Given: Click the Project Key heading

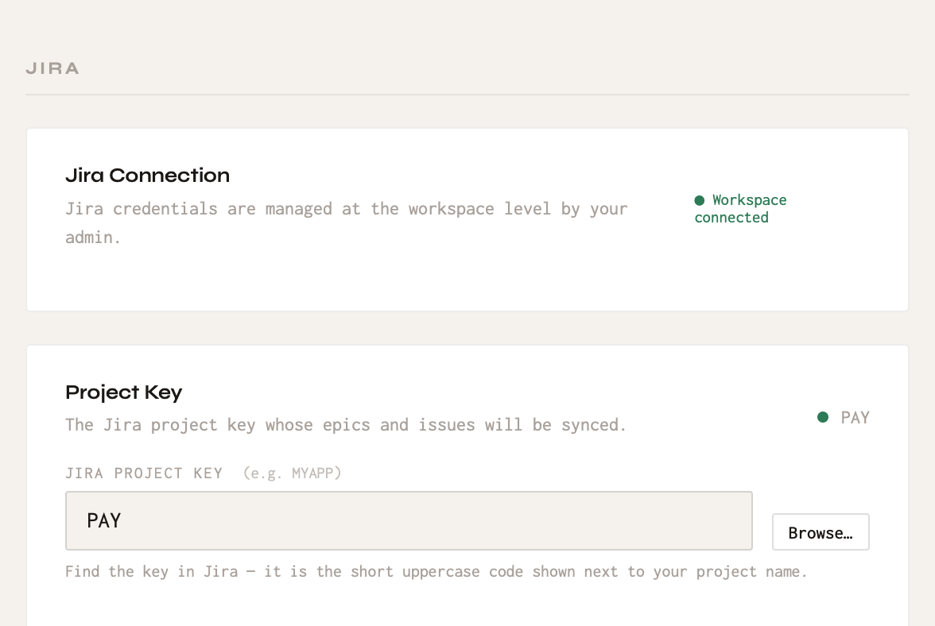Looking at the screenshot, I should pyautogui.click(x=123, y=392).
